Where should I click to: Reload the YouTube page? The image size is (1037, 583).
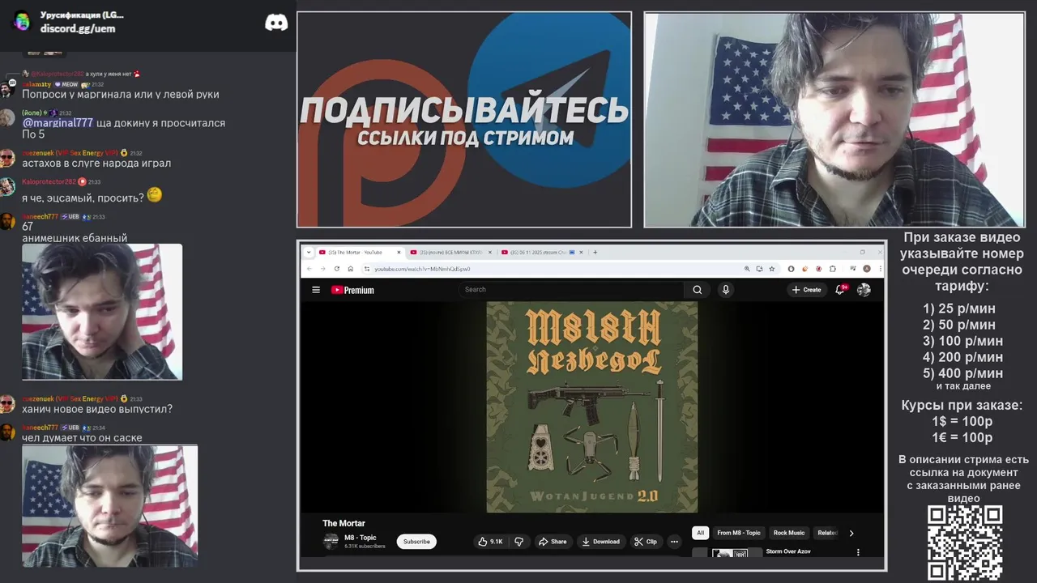coord(337,269)
